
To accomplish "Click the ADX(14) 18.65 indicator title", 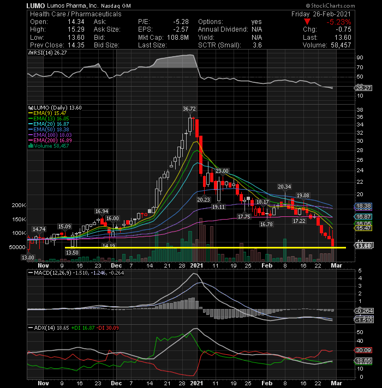I will 51,328.
